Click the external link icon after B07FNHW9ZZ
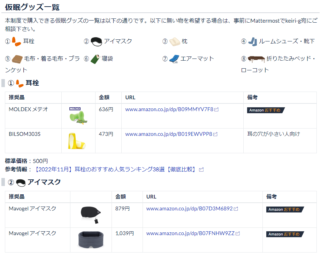321x256 pixels. [x=237, y=234]
